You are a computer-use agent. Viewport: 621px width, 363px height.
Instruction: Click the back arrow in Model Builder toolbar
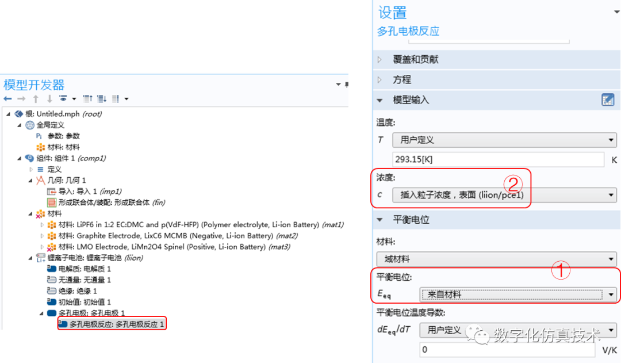[x=7, y=99]
